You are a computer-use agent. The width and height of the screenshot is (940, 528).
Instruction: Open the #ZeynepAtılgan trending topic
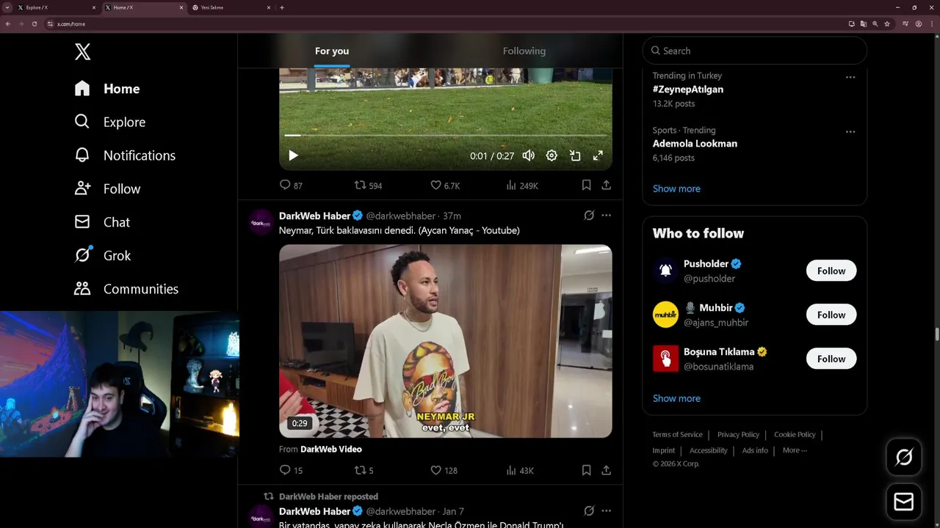[688, 89]
